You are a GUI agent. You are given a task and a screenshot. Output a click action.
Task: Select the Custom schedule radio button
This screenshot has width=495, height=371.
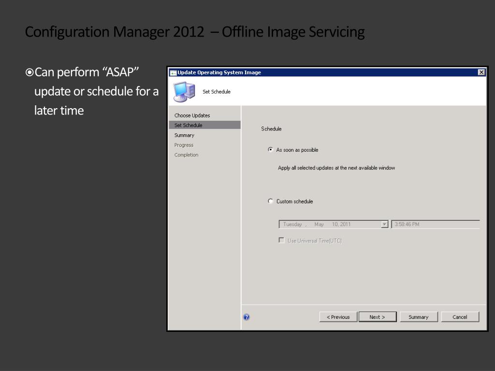click(270, 201)
